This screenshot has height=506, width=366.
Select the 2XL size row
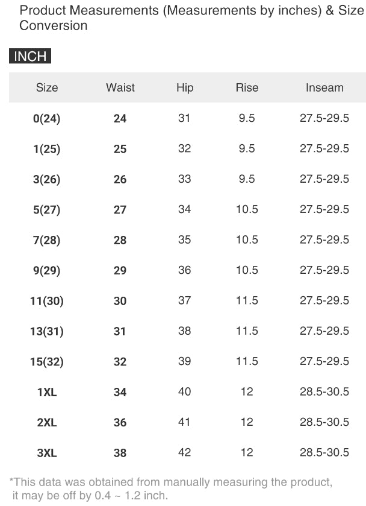[47, 423]
